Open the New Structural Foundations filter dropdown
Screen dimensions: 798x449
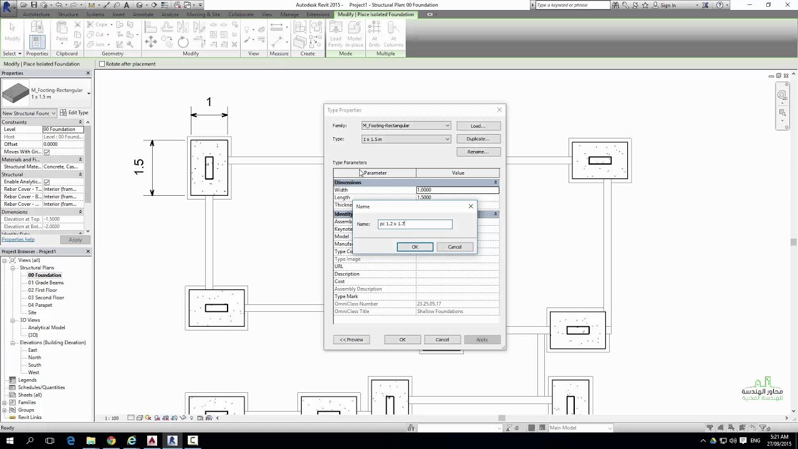[54, 113]
